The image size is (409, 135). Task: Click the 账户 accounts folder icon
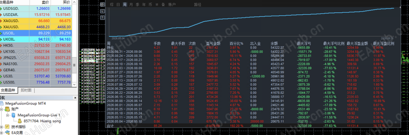click(x=7, y=109)
